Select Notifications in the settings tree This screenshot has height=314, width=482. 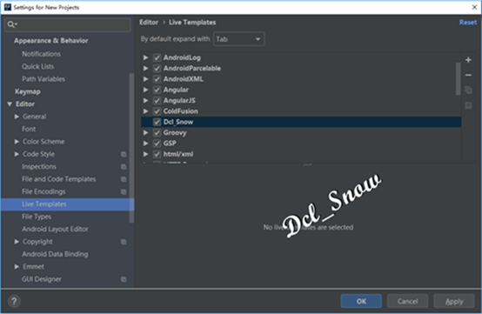[41, 54]
